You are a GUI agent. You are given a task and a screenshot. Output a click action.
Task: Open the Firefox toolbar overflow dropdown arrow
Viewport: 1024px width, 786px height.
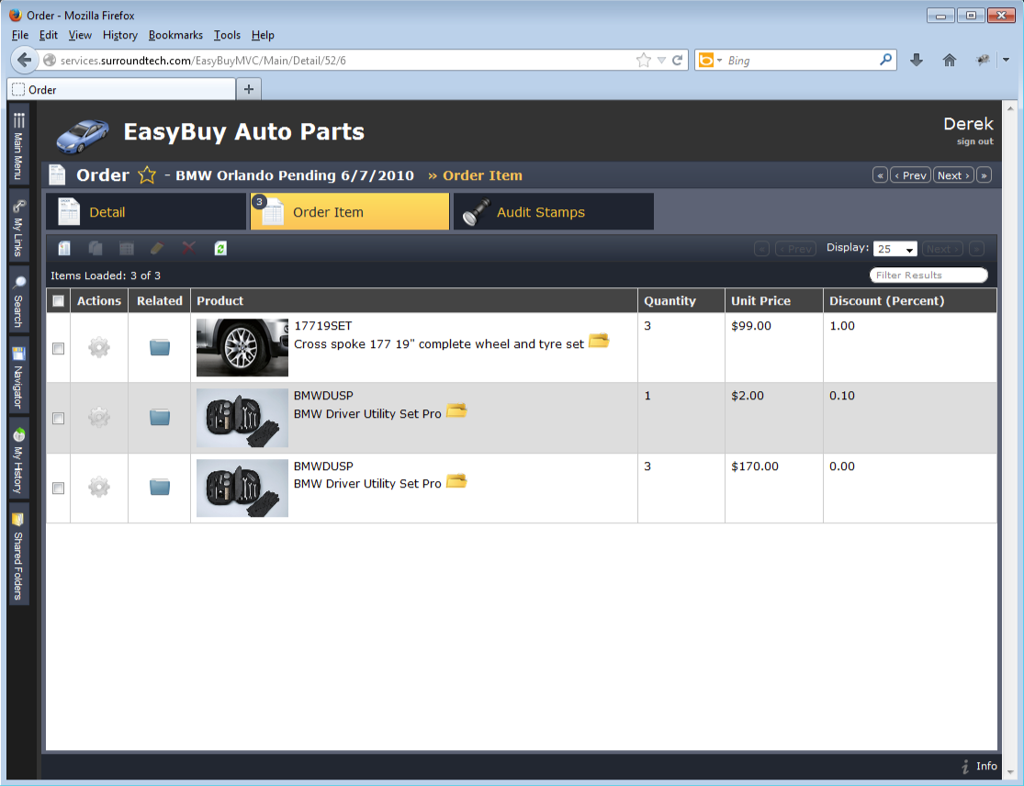[x=1007, y=60]
